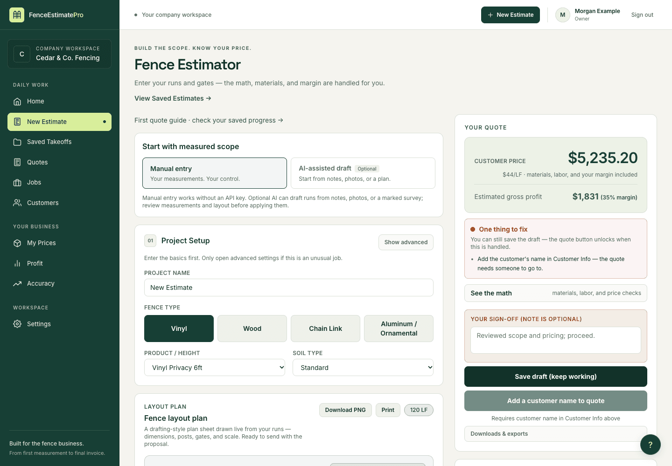Open the help question mark button
The height and width of the screenshot is (466, 672).
(651, 445)
